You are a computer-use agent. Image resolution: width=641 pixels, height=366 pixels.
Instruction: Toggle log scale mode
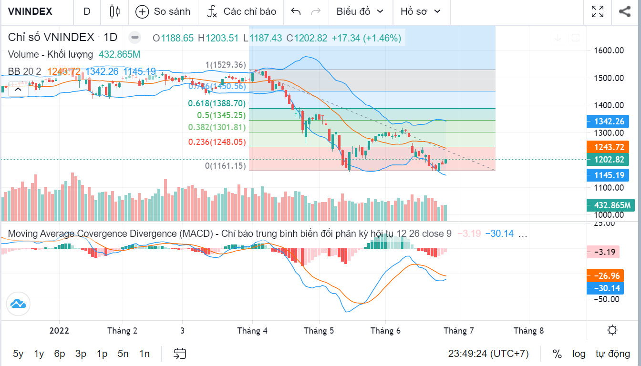579,354
